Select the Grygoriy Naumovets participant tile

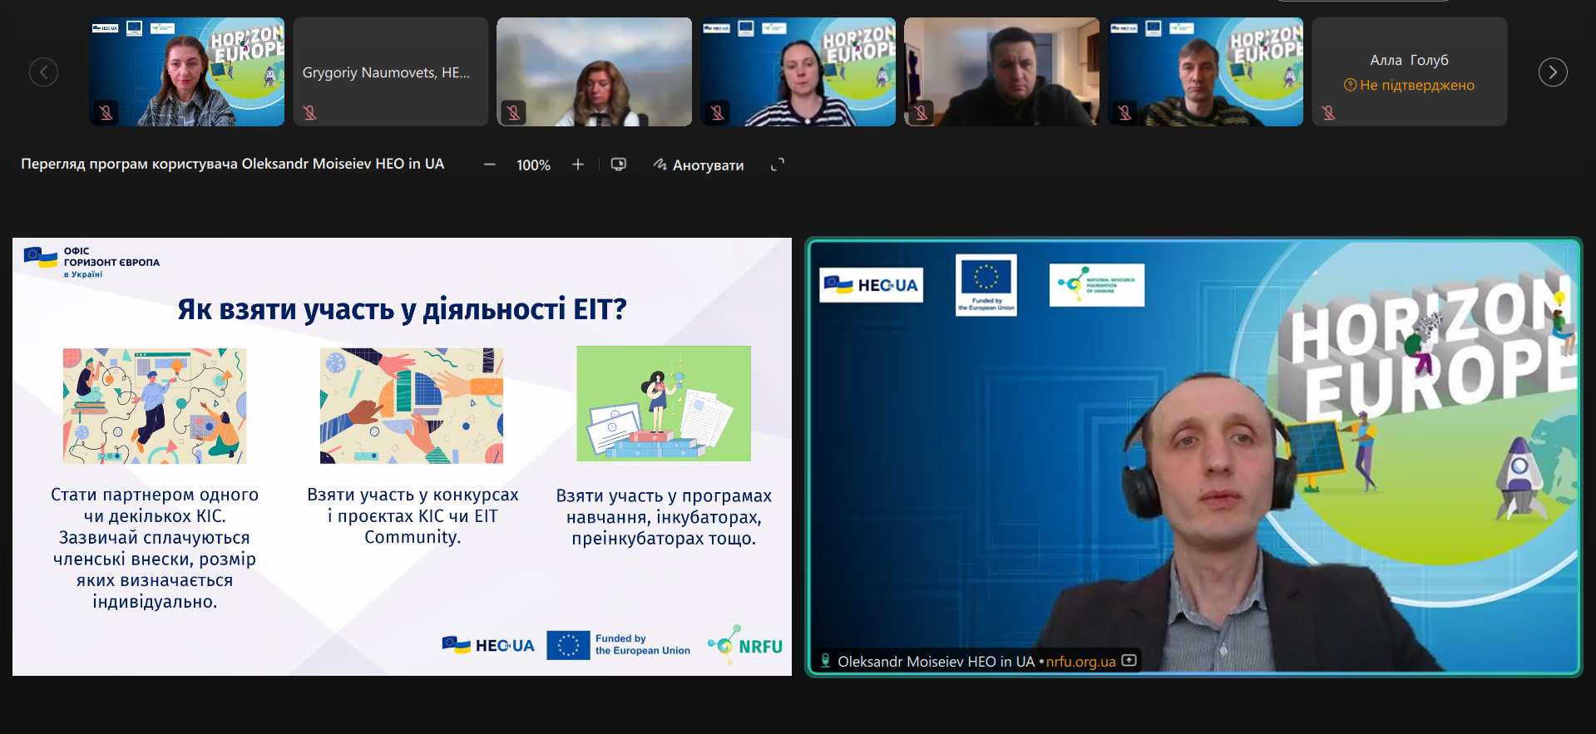[390, 72]
